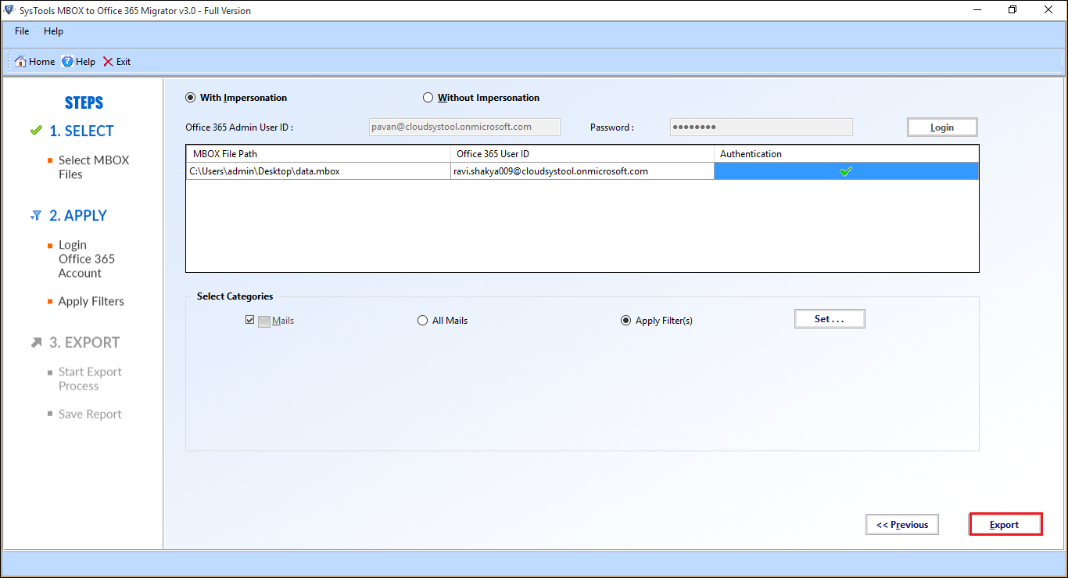Click the Office 365 Admin User ID field
Screen dimensions: 1068x578
(464, 127)
